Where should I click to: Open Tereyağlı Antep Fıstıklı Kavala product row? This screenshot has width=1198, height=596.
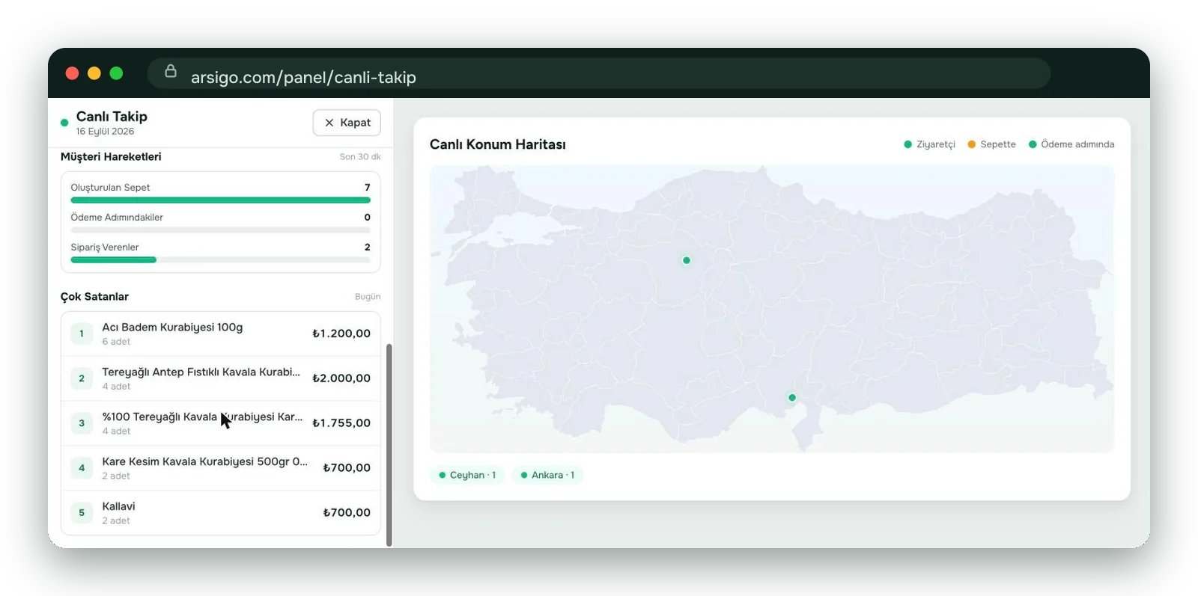(x=221, y=378)
